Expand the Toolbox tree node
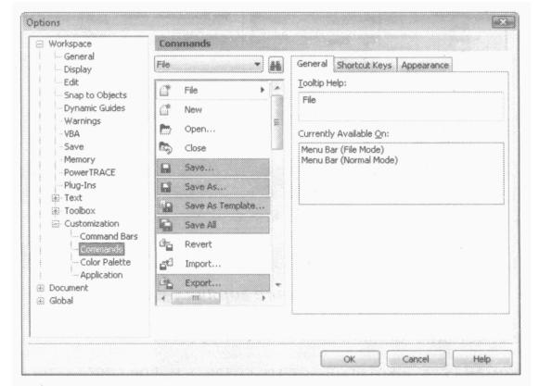 (x=56, y=211)
